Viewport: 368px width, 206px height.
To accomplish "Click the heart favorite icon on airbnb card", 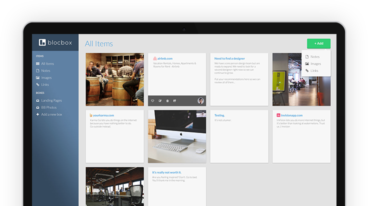I will [x=152, y=100].
